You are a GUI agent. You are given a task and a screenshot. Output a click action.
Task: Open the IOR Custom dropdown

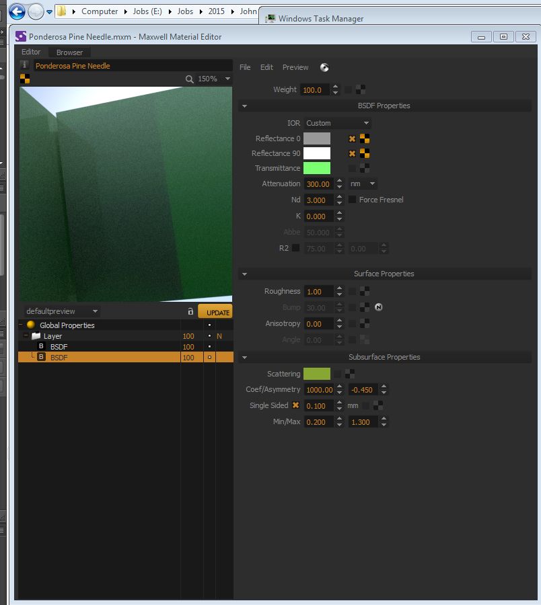pos(338,123)
